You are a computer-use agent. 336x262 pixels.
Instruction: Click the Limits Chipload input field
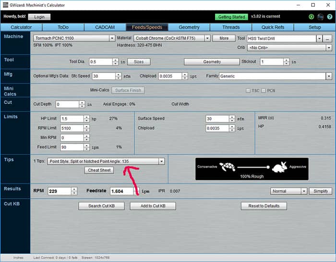click(217, 128)
